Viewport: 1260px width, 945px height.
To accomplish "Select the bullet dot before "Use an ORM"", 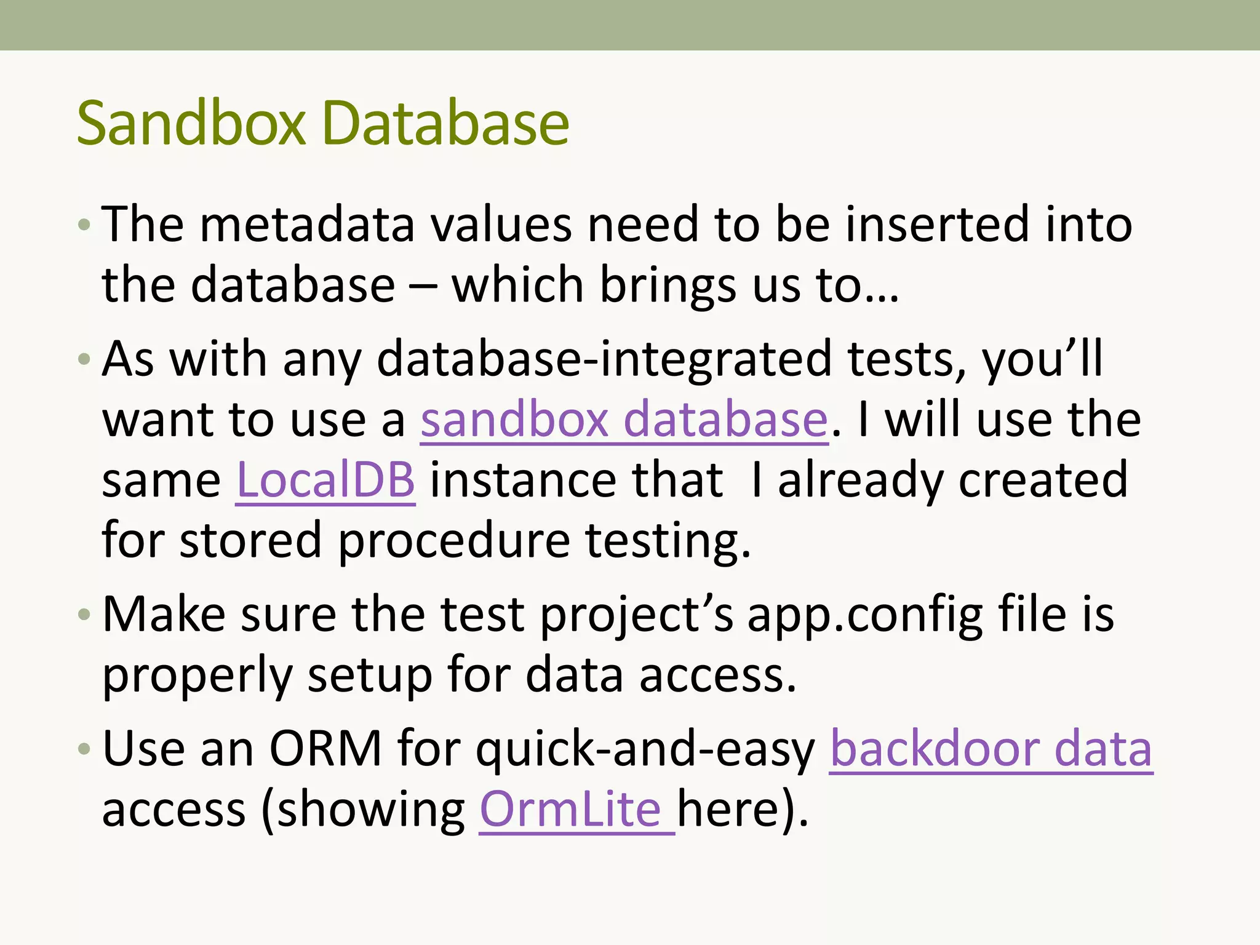I will point(84,749).
